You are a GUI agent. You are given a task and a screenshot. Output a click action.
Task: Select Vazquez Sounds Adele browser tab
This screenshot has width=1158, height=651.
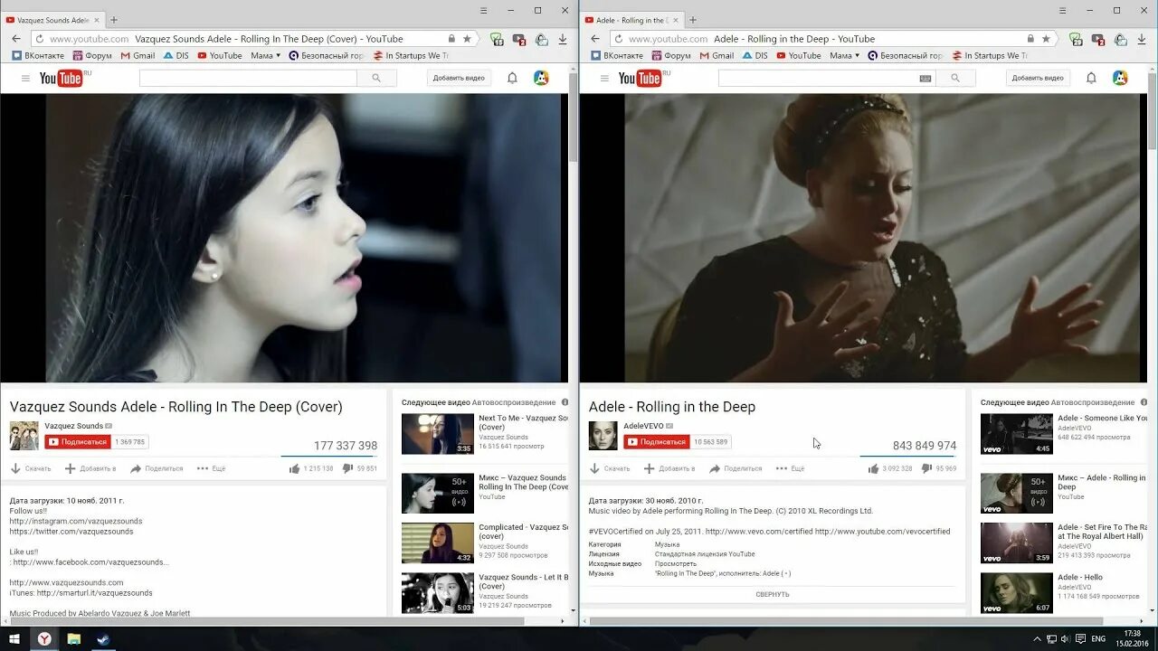pyautogui.click(x=52, y=20)
